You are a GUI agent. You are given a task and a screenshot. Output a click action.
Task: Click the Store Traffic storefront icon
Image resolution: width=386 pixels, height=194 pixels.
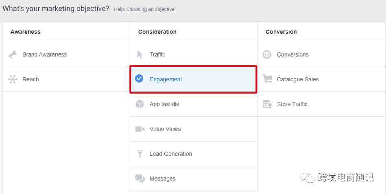(x=267, y=104)
